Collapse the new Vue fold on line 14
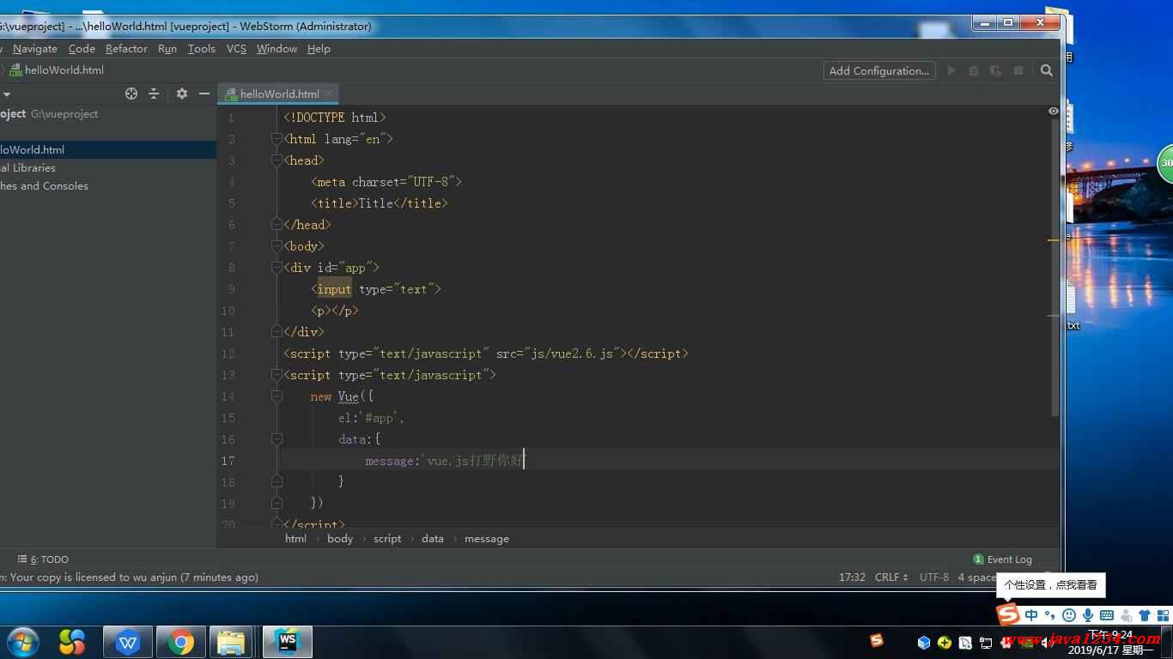Screen dimensions: 1173x659 [x=277, y=396]
